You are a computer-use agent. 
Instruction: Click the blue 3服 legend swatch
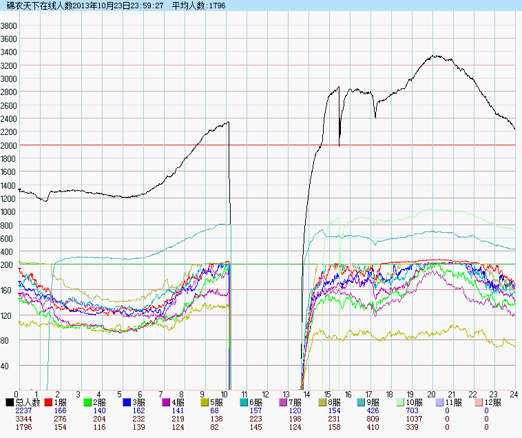pyautogui.click(x=127, y=402)
